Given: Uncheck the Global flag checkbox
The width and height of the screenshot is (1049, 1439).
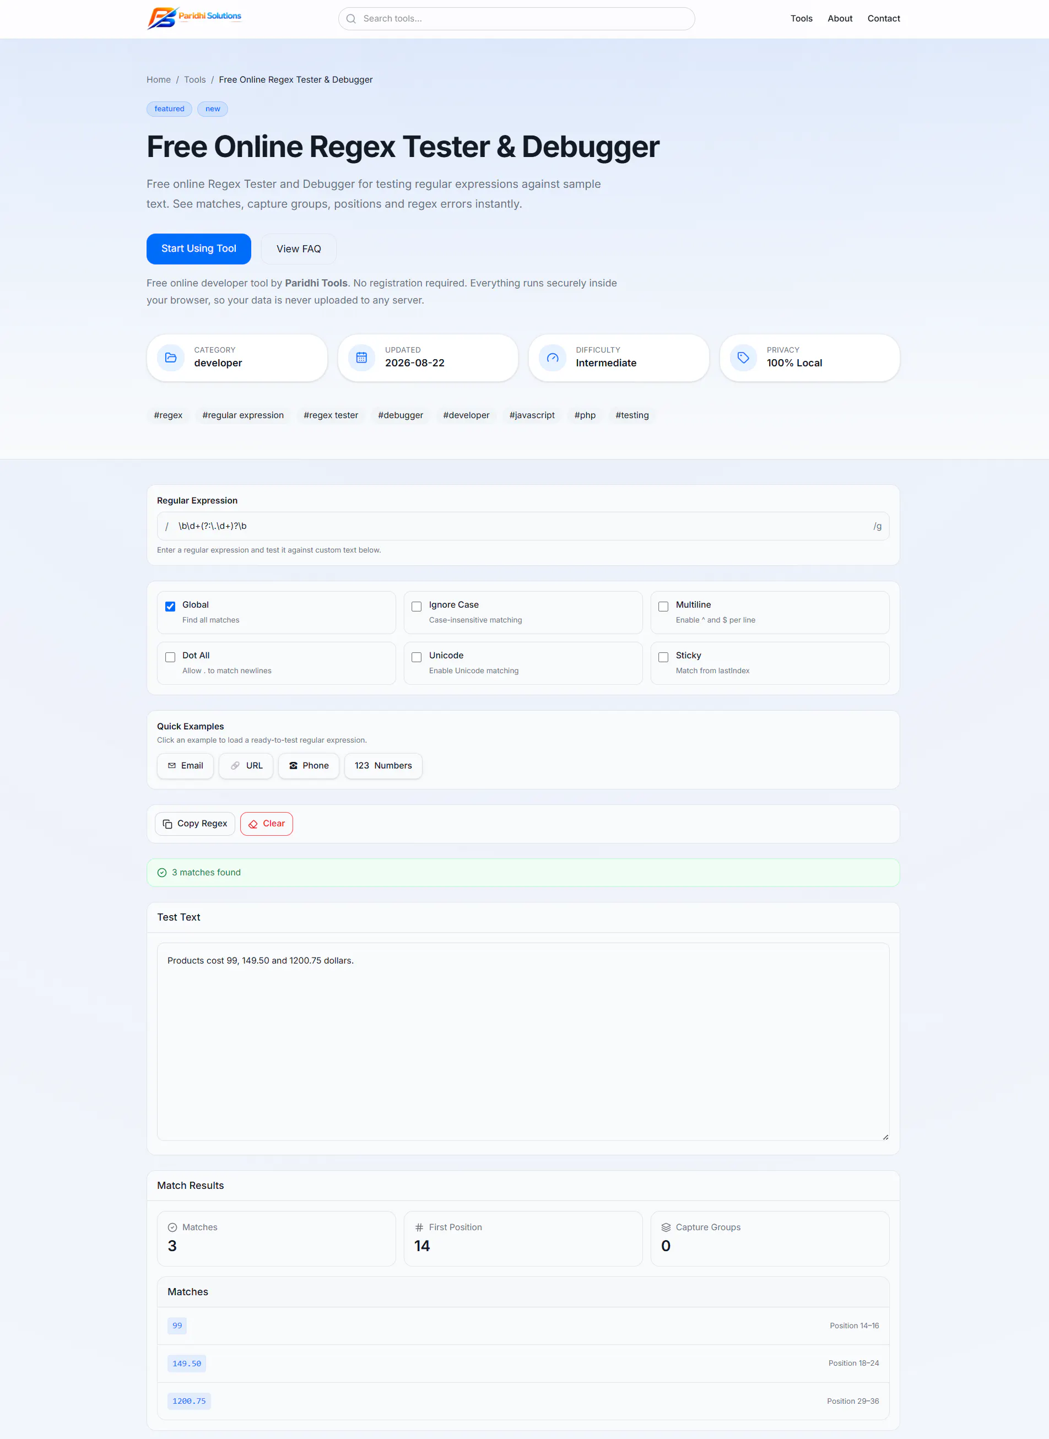Looking at the screenshot, I should [x=170, y=607].
